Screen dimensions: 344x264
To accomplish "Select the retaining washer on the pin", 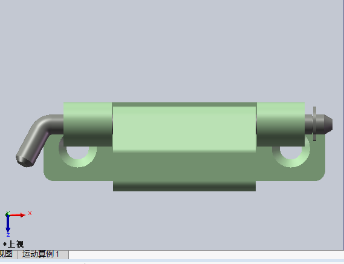I will [x=314, y=124].
